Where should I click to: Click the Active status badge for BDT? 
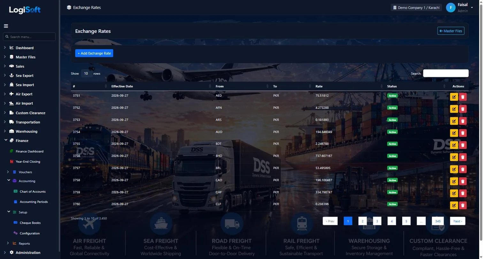point(392,144)
